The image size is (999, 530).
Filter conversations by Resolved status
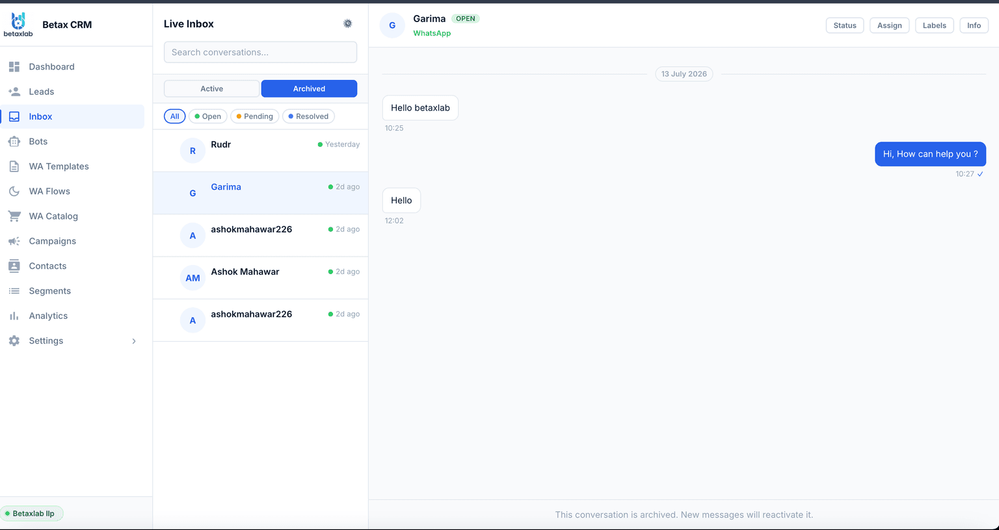click(x=308, y=116)
